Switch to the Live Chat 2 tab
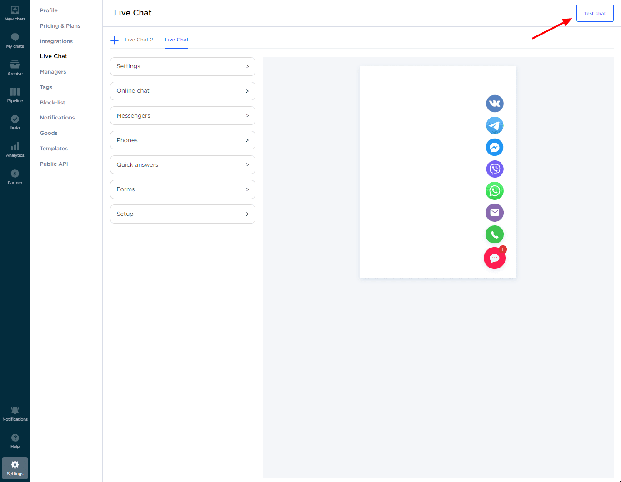The height and width of the screenshot is (482, 621). click(139, 40)
